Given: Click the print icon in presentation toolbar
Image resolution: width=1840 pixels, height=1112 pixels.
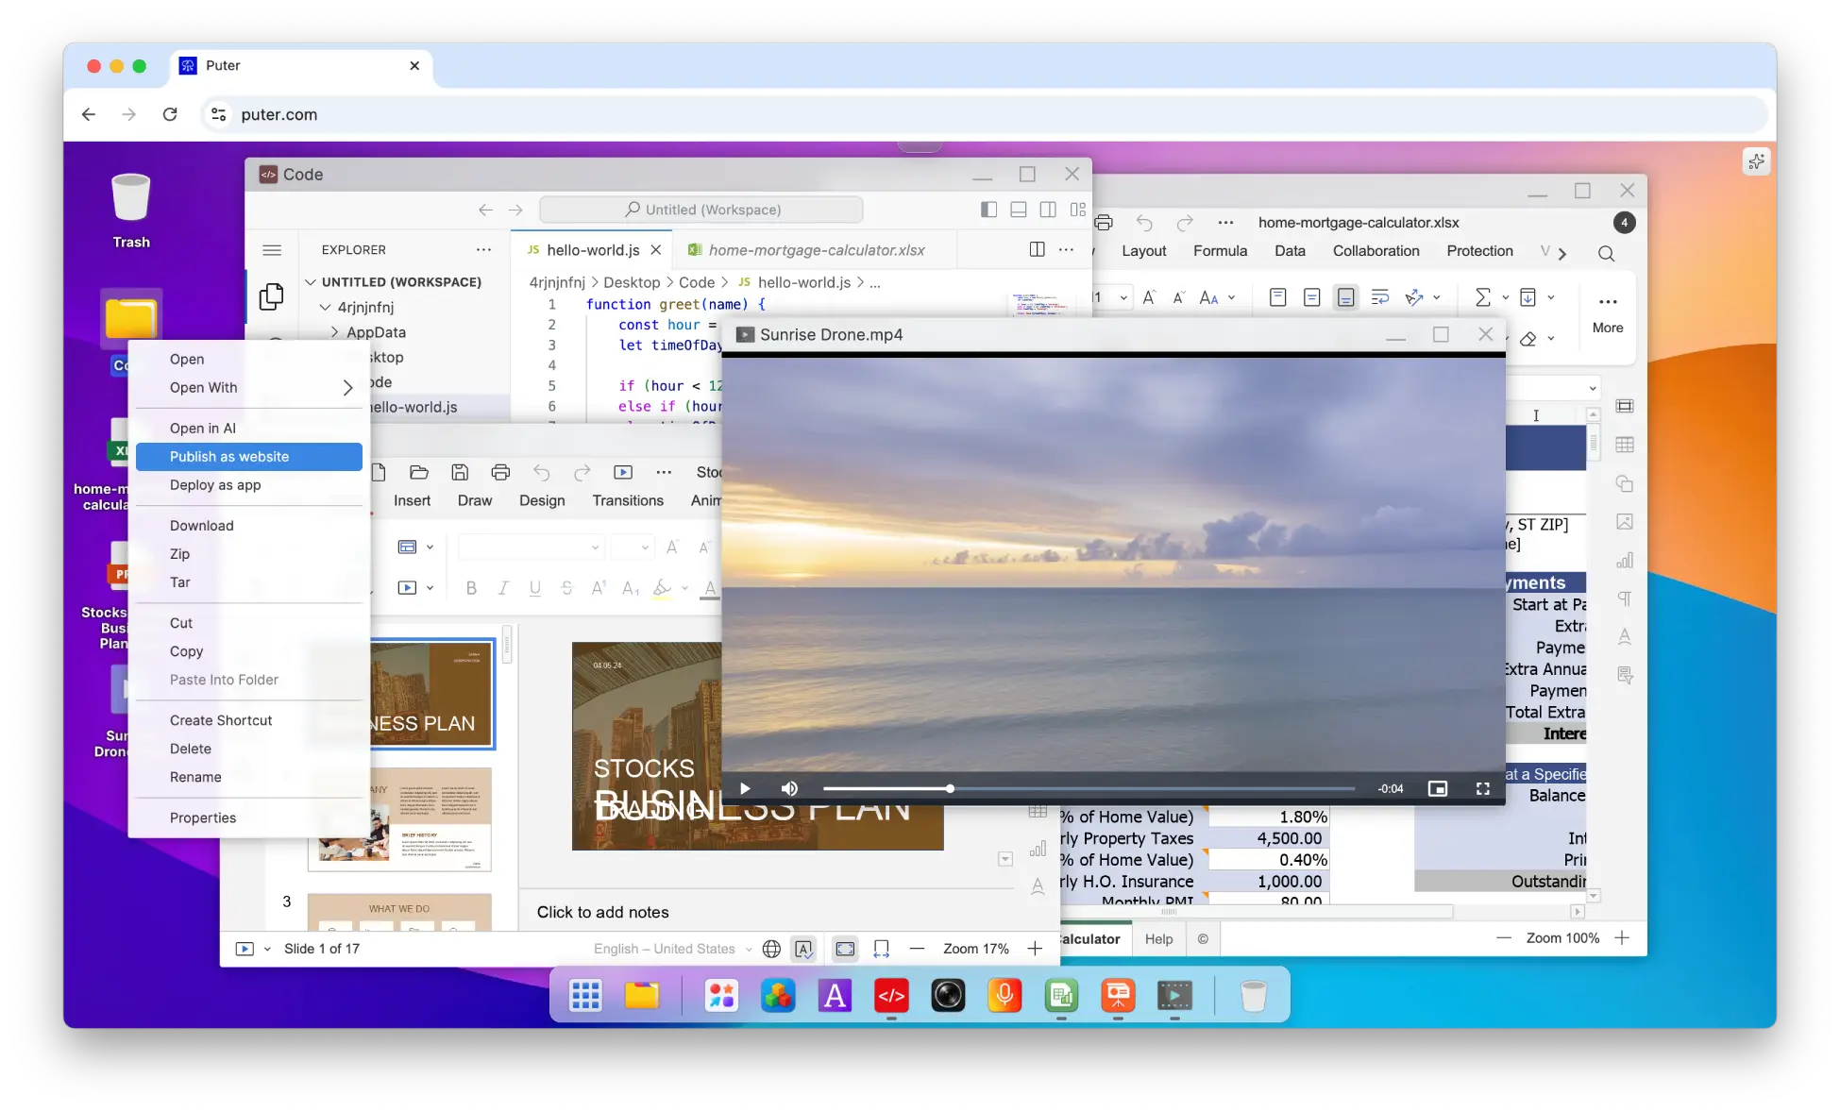Looking at the screenshot, I should pyautogui.click(x=500, y=472).
